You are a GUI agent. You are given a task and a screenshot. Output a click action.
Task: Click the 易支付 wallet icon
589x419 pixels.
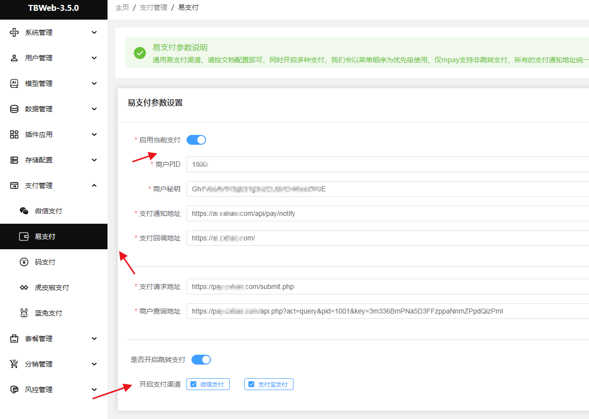pyautogui.click(x=24, y=236)
